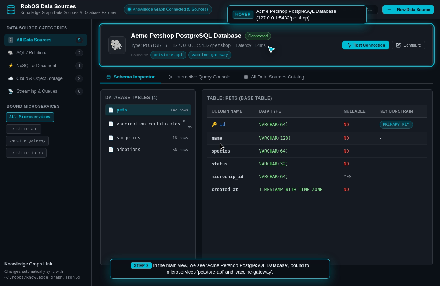The image size is (440, 286).
Task: Click the lightning icon for NoSQL & Document
Action: tap(11, 66)
